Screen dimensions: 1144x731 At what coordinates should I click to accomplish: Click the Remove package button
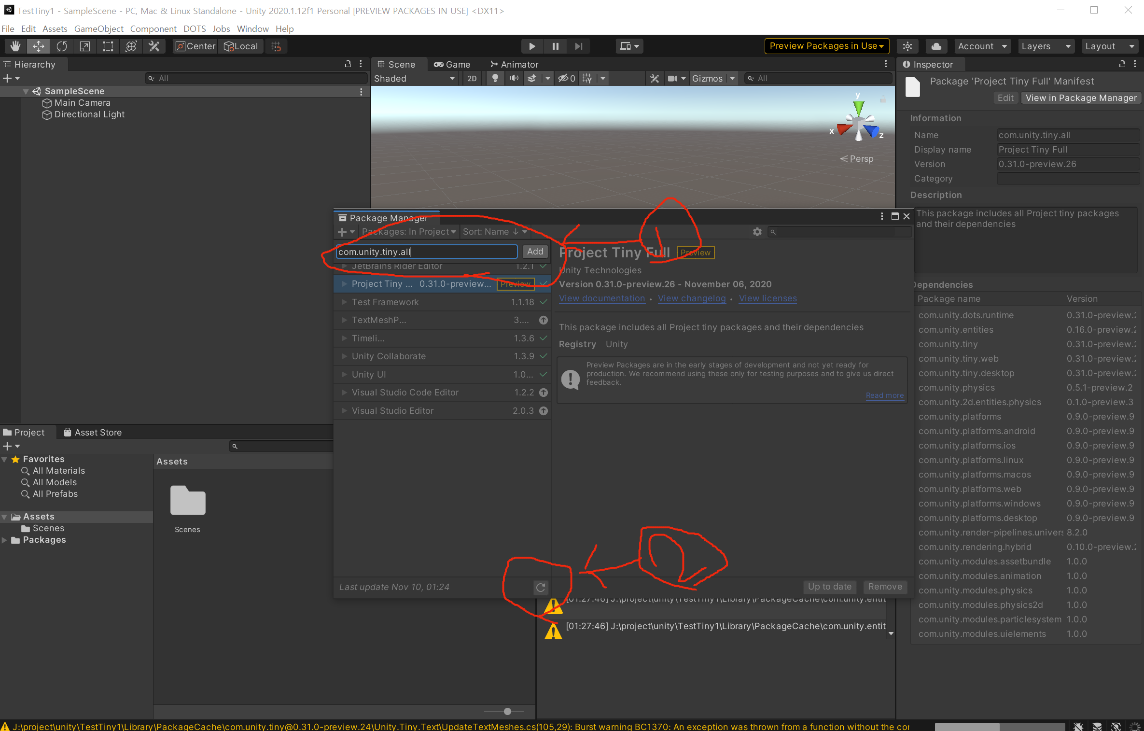coord(885,587)
